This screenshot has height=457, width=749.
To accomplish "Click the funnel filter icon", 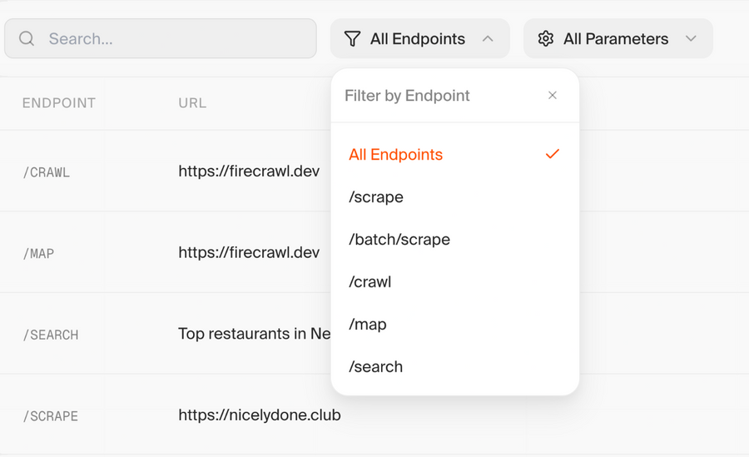I will pos(353,39).
